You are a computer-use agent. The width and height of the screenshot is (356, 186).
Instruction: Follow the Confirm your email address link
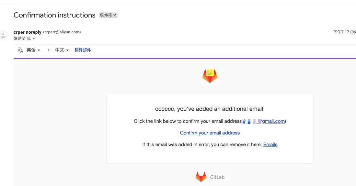[210, 133]
